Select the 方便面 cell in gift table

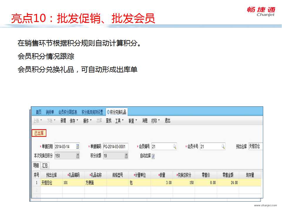(95, 183)
